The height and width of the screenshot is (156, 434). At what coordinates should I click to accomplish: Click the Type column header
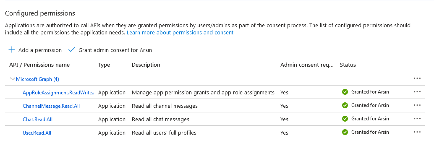coord(104,65)
